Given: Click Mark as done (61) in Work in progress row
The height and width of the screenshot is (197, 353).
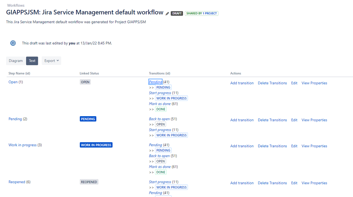Looking at the screenshot, I should [160, 167].
